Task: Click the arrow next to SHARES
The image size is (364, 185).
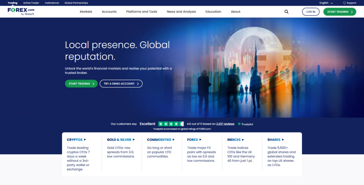Action: [x=283, y=140]
